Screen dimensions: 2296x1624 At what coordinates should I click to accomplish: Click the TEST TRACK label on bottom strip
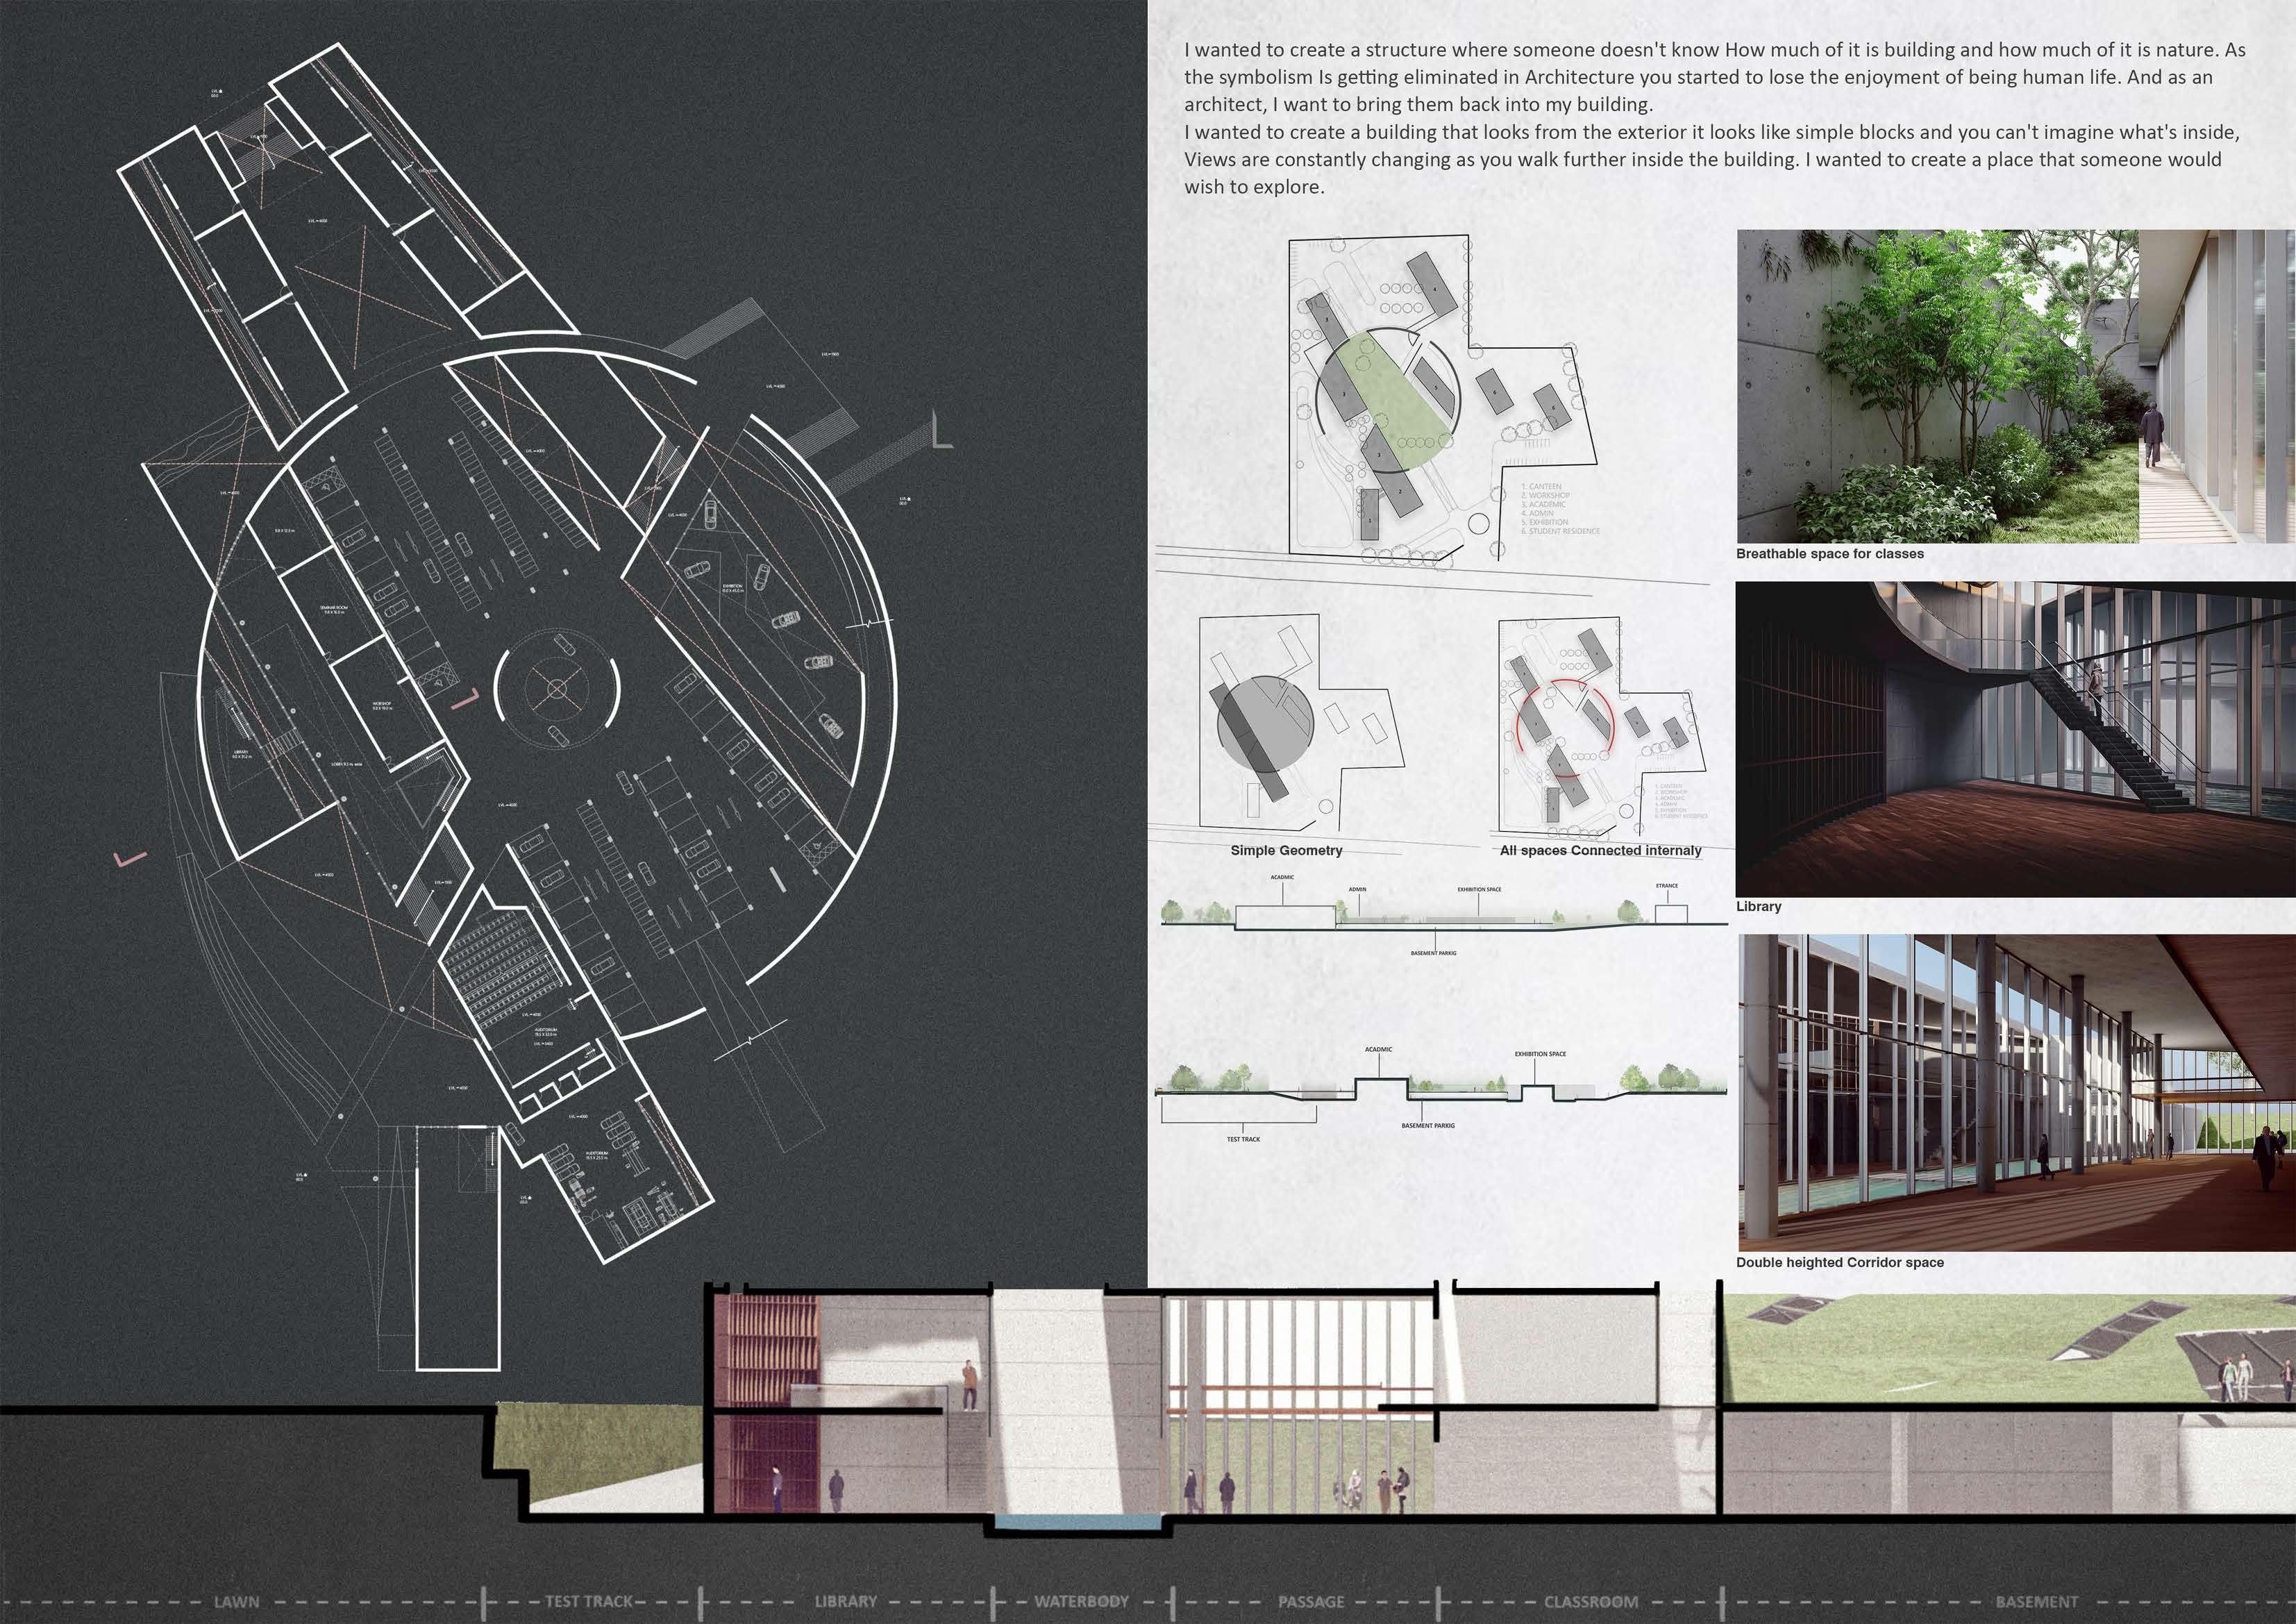[588, 1601]
